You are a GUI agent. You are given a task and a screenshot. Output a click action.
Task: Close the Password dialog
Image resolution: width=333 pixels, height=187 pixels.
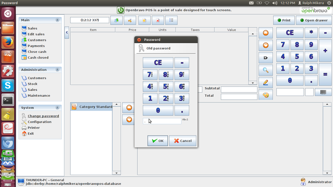(x=139, y=39)
